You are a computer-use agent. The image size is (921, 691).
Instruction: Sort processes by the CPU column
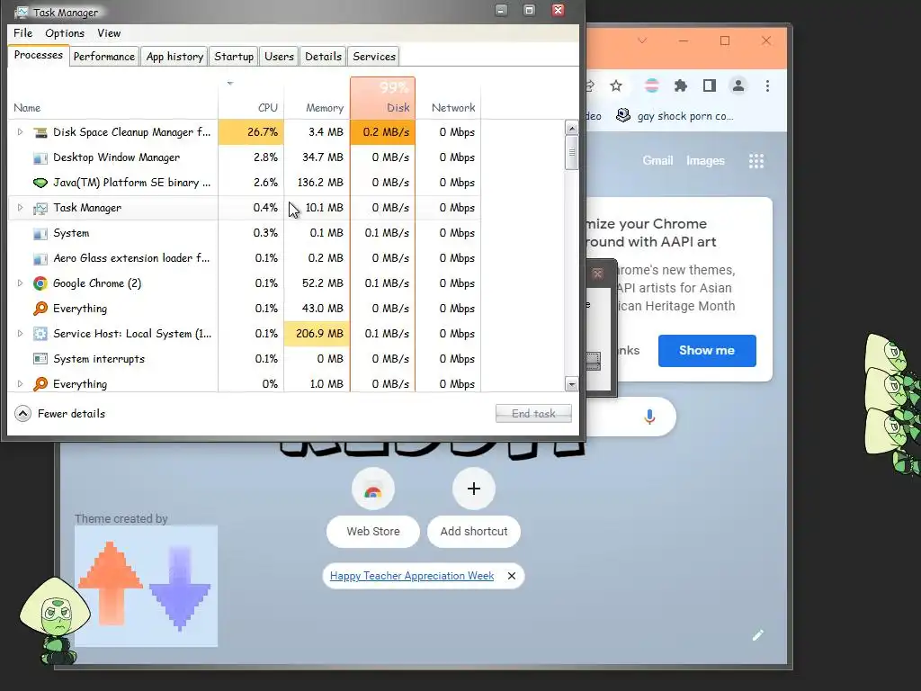pos(251,98)
